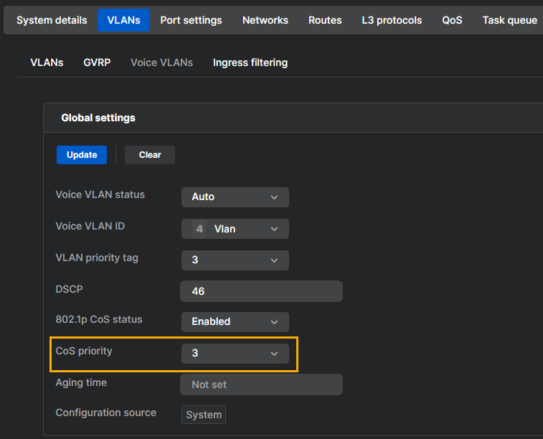Select the VLANs tab in the top navigation bar
Image resolution: width=543 pixels, height=439 pixels.
[x=123, y=20]
